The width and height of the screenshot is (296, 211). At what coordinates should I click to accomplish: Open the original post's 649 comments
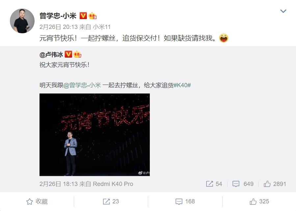[243, 184]
